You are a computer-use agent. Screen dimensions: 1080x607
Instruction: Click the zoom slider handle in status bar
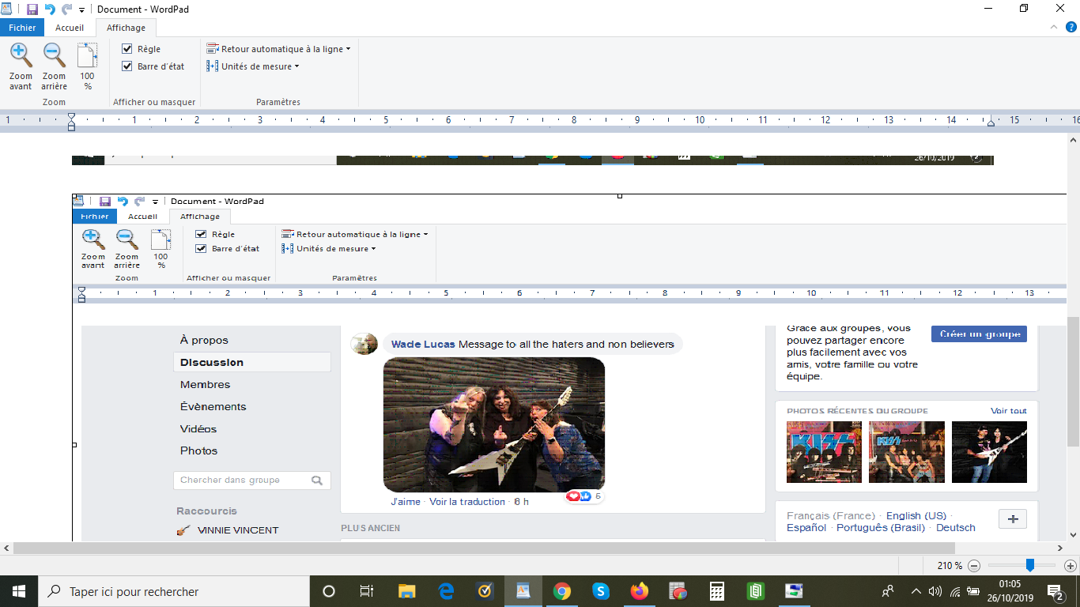coord(1030,565)
